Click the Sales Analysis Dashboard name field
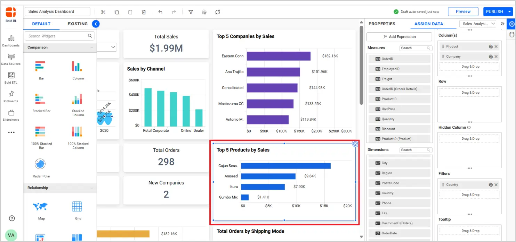Screen dimensions: 516x242 (x=57, y=11)
